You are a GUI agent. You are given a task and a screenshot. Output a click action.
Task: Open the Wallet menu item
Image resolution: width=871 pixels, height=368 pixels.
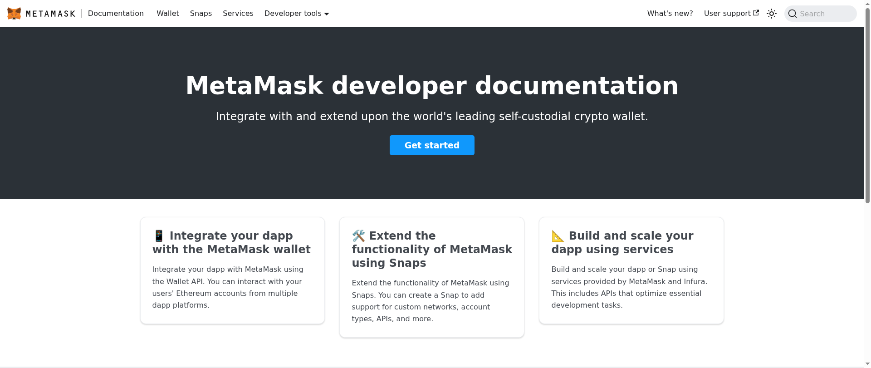(168, 14)
